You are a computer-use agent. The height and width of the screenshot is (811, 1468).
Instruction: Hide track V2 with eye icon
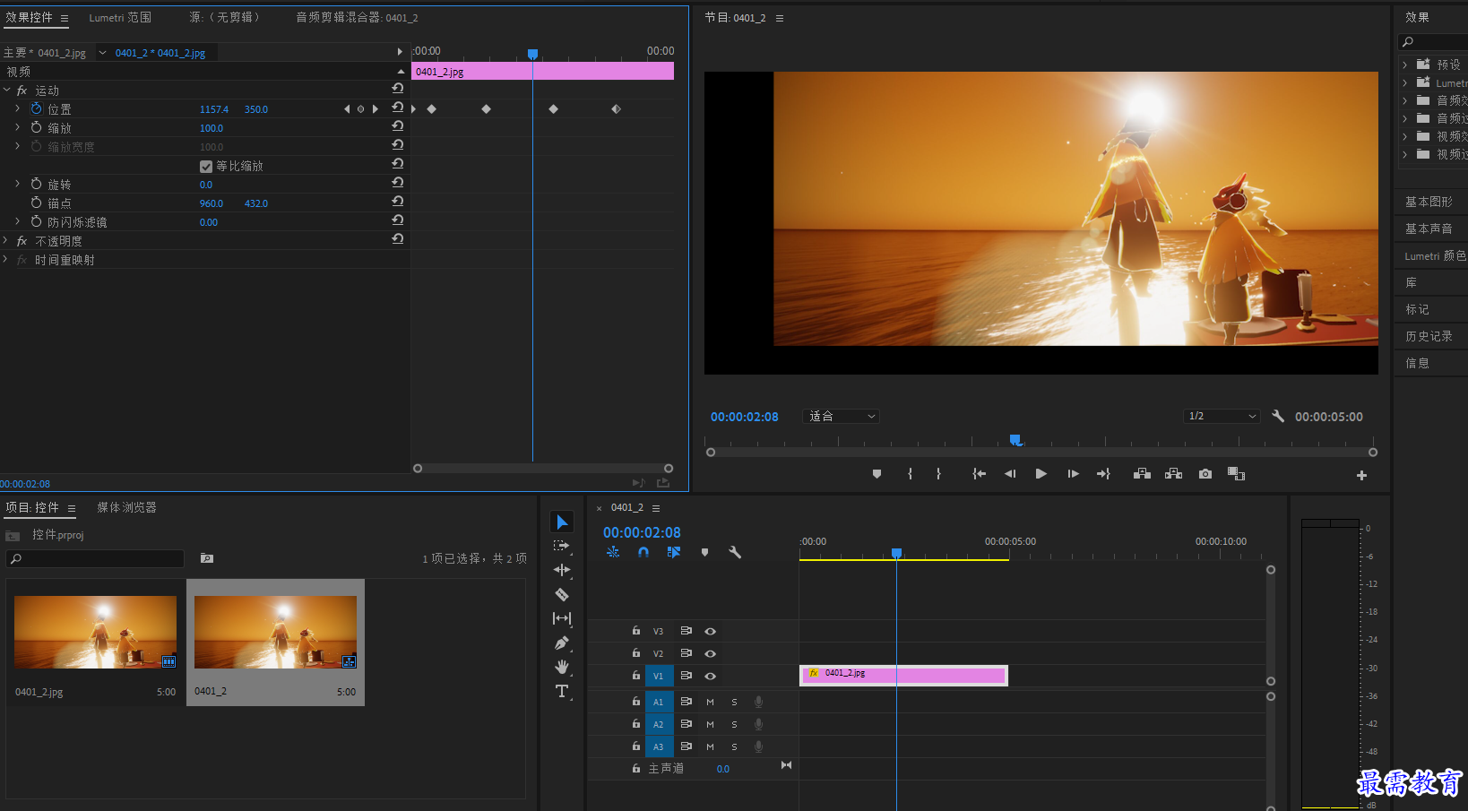710,653
